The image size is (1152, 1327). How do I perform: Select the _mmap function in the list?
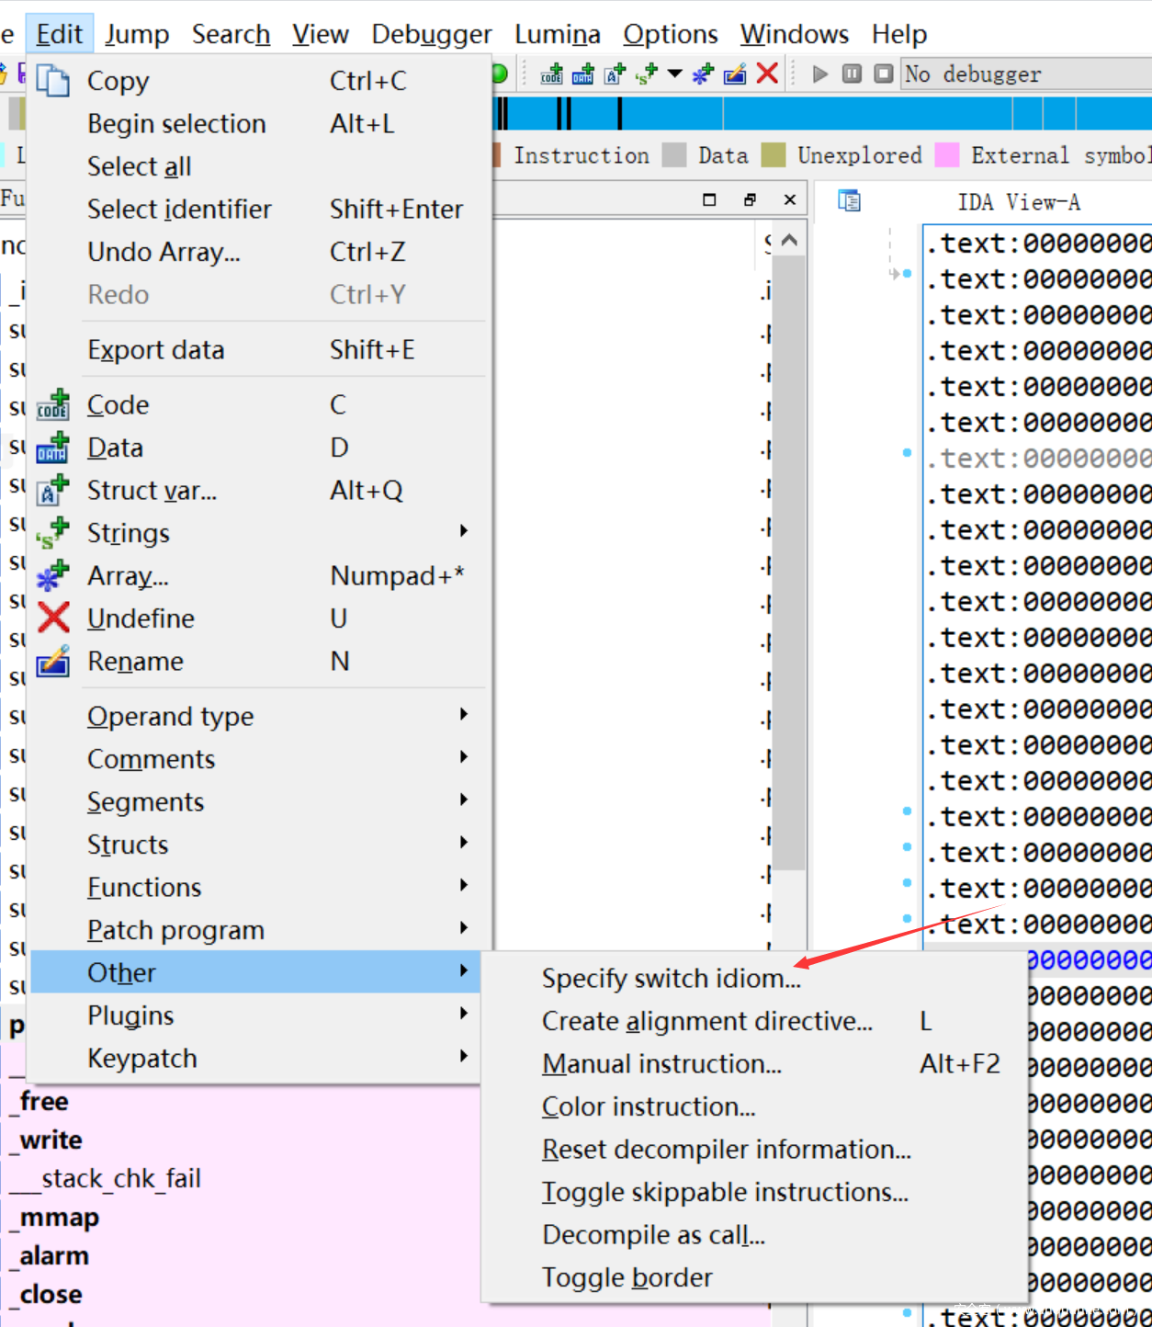click(x=59, y=1218)
